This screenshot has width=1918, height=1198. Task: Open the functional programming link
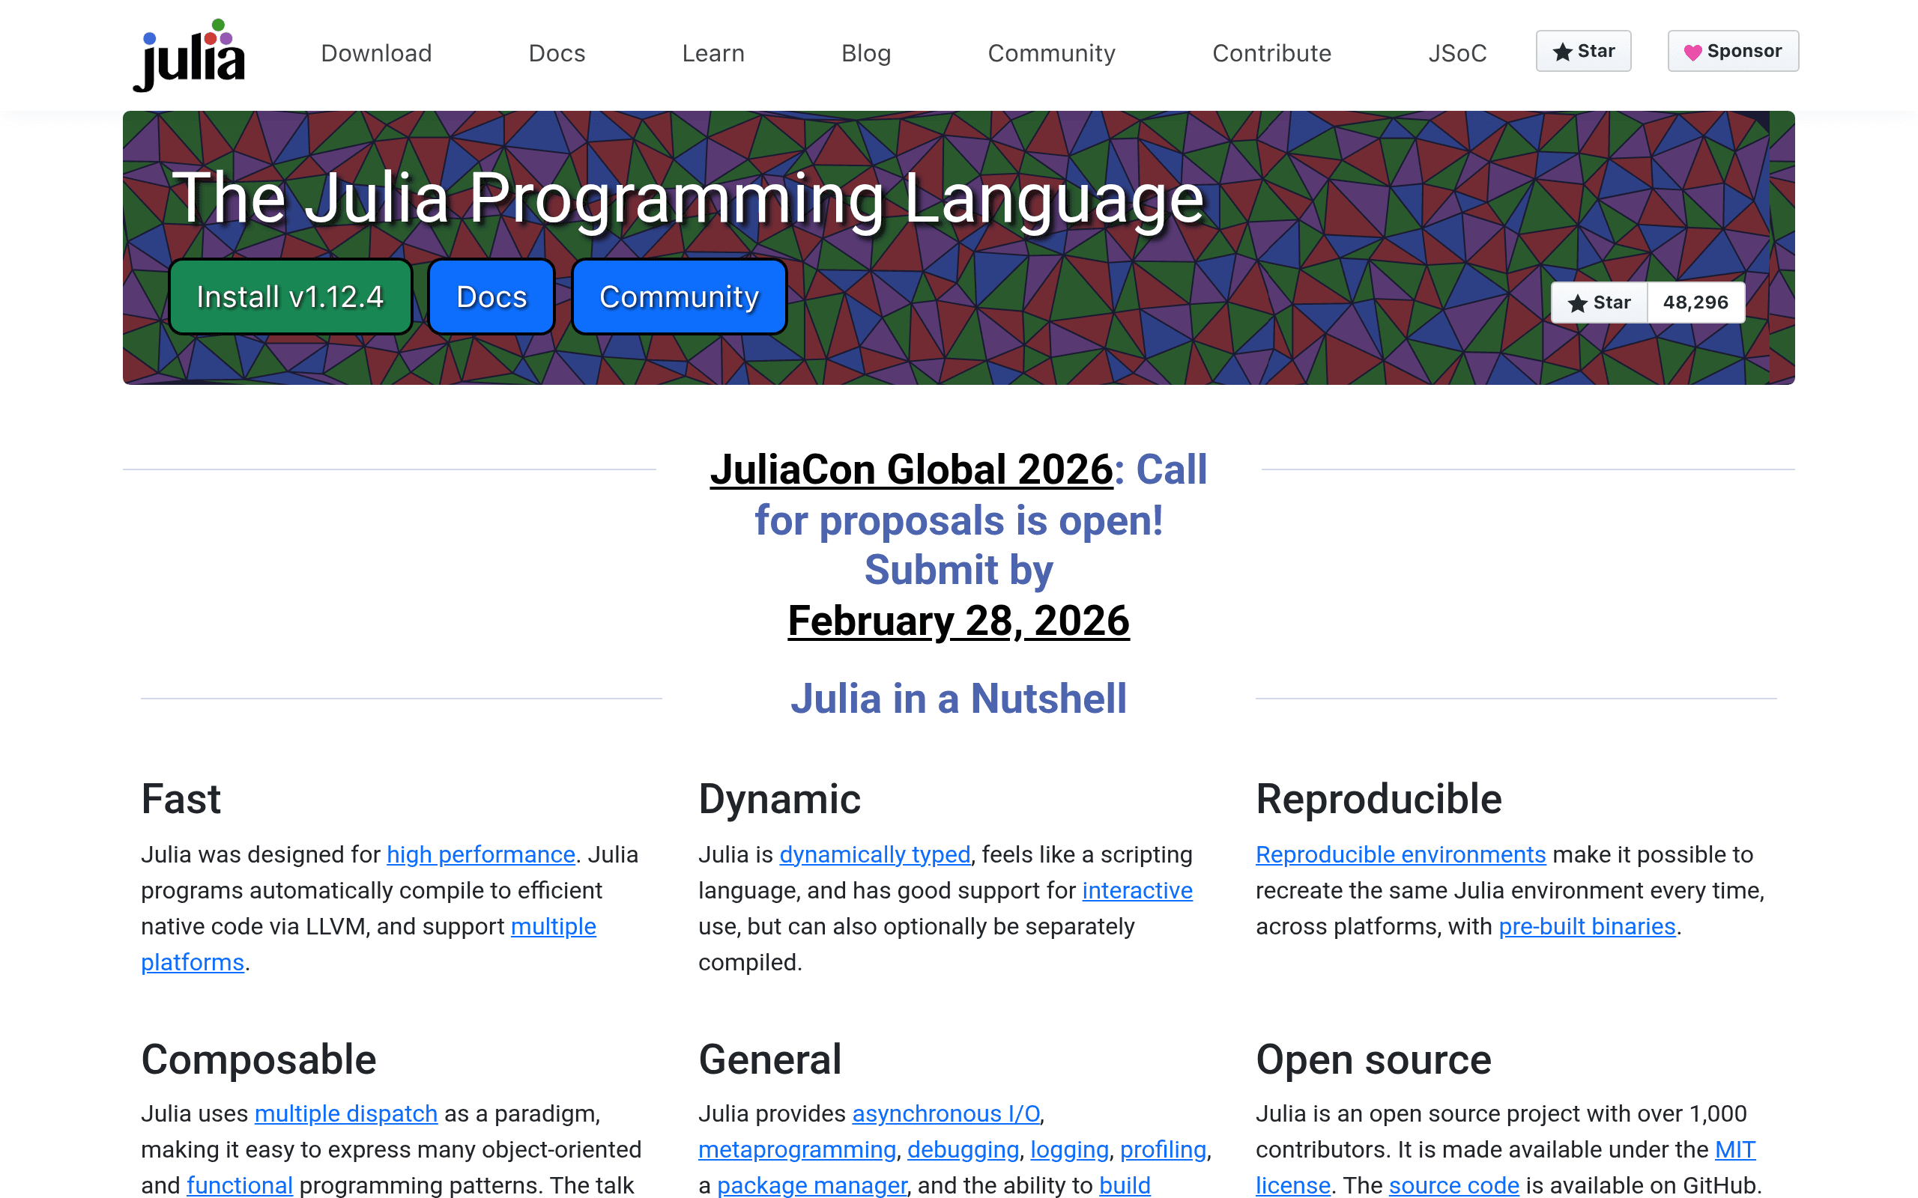[x=239, y=1185]
